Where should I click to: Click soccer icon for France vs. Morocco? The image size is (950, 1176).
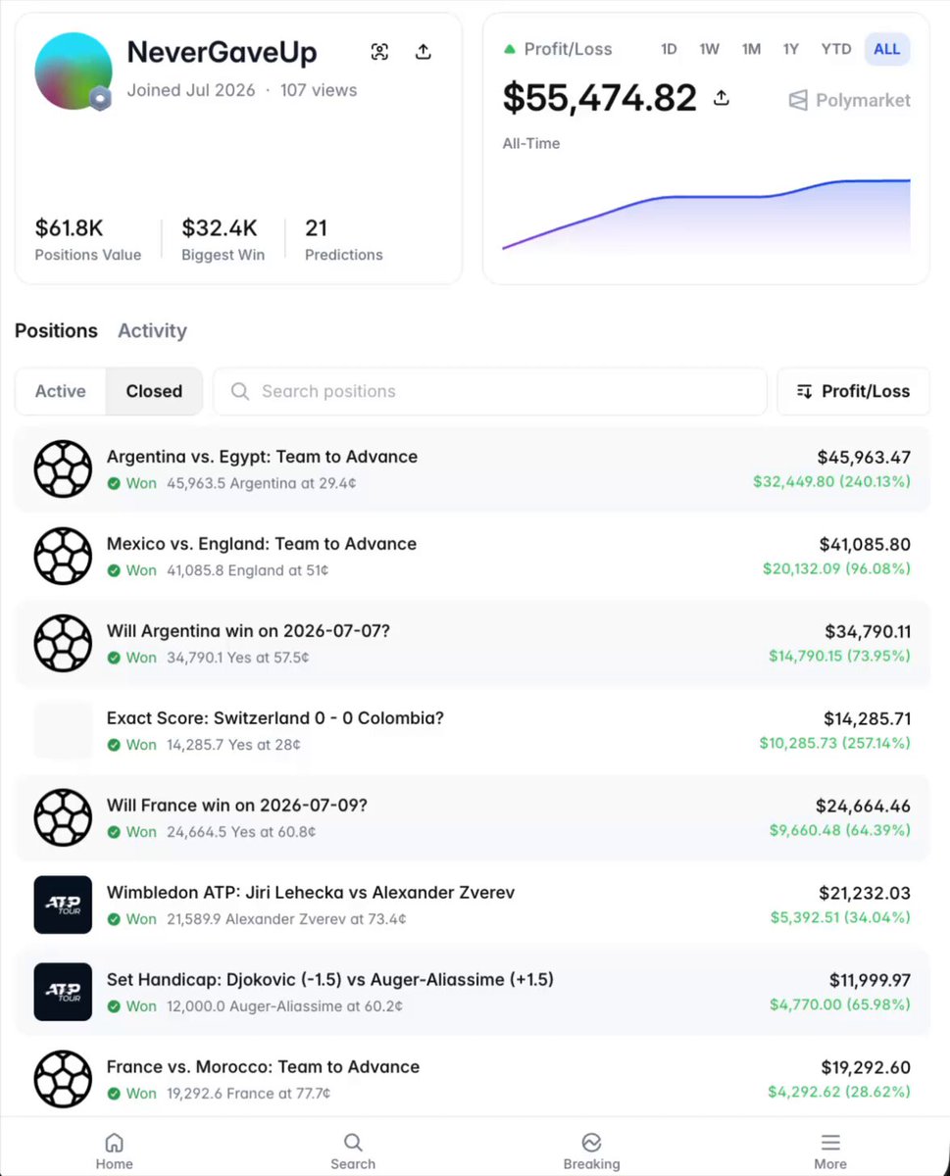(63, 1079)
